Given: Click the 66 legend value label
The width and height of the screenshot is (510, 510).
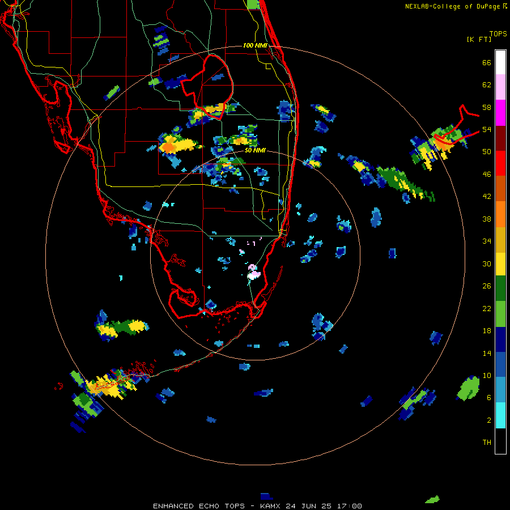Looking at the screenshot, I should pyautogui.click(x=487, y=63).
